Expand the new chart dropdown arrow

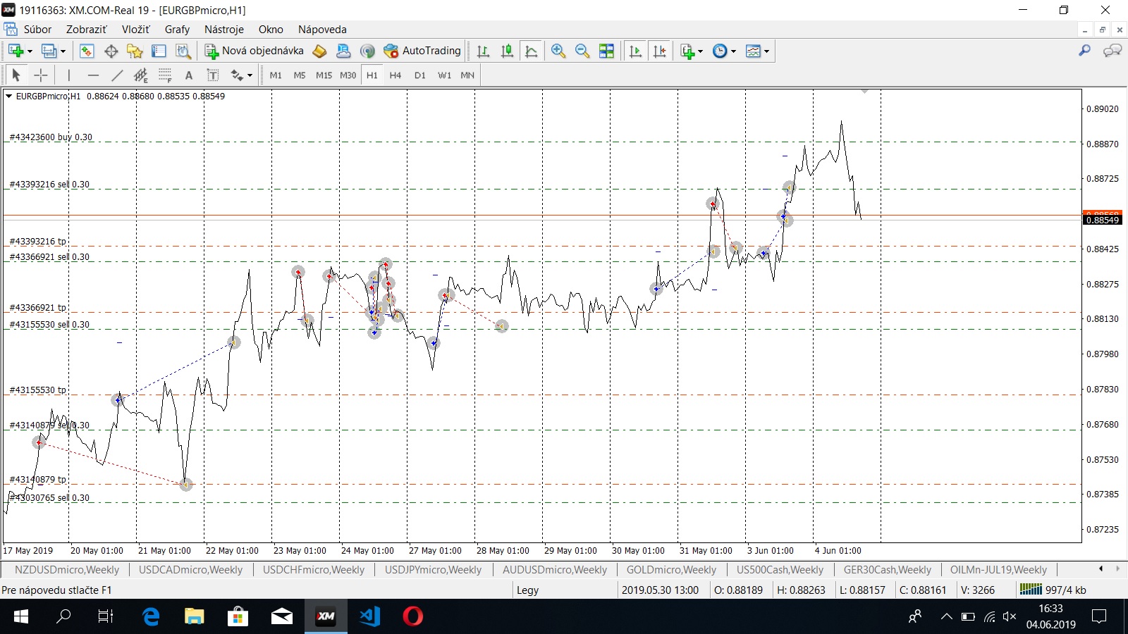[30, 51]
